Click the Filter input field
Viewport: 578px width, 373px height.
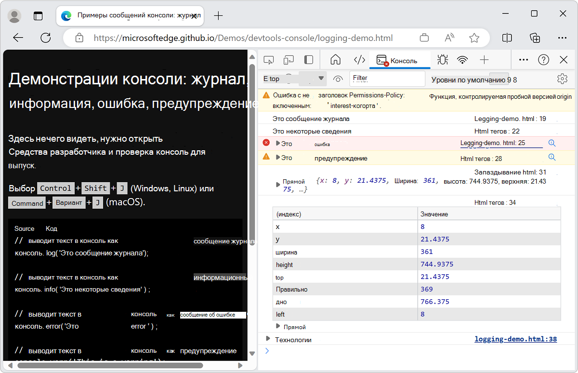pos(387,78)
